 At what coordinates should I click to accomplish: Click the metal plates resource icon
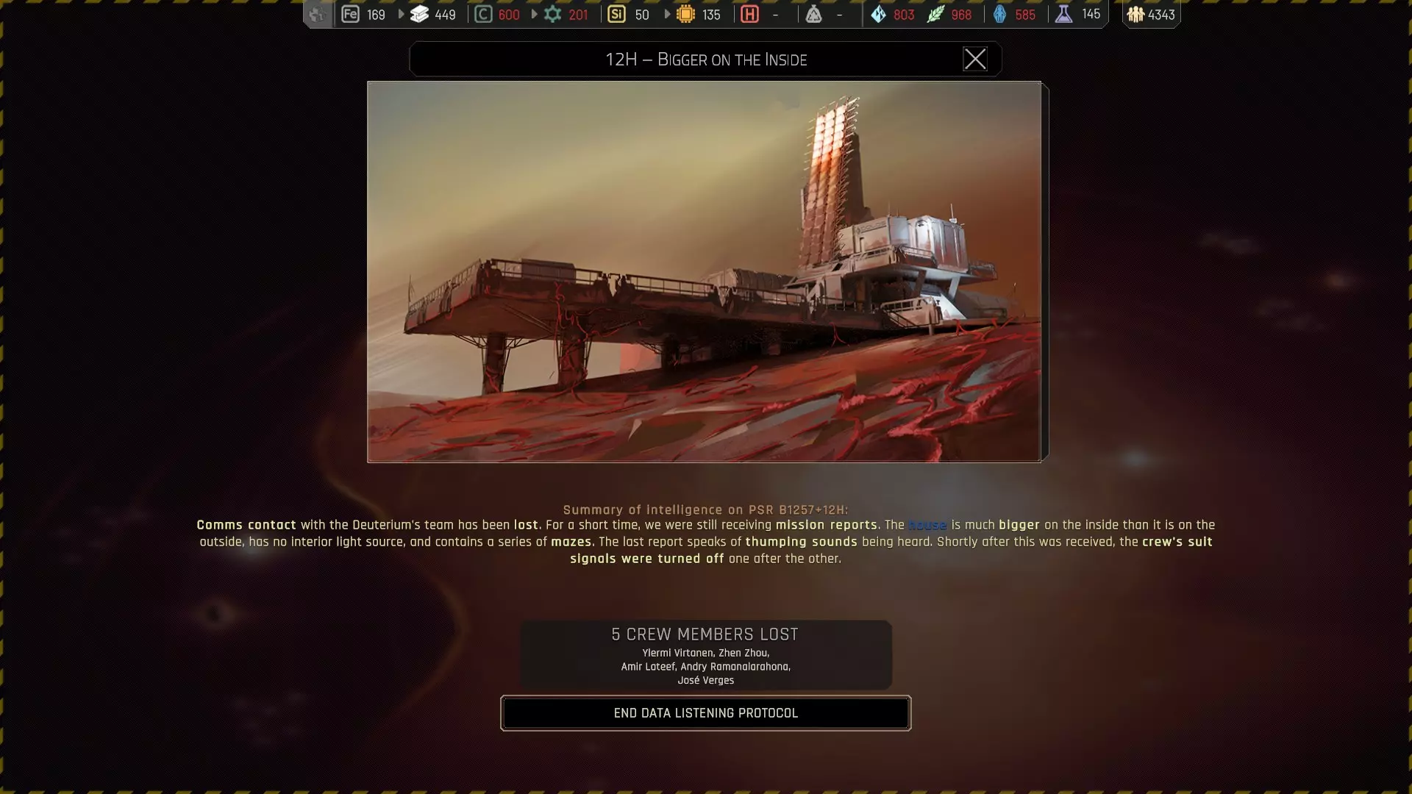[419, 14]
